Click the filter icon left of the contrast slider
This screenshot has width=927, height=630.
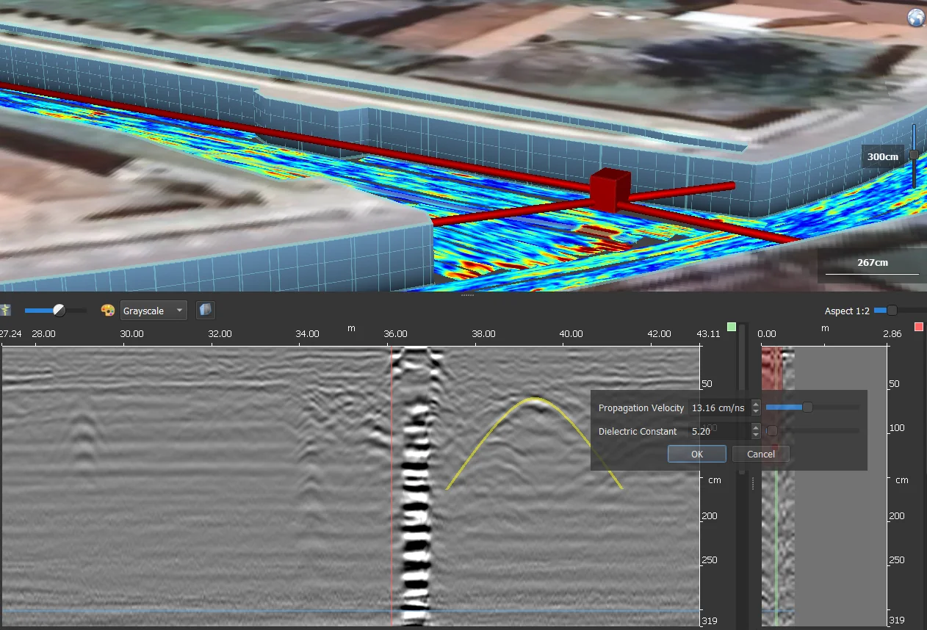5,311
